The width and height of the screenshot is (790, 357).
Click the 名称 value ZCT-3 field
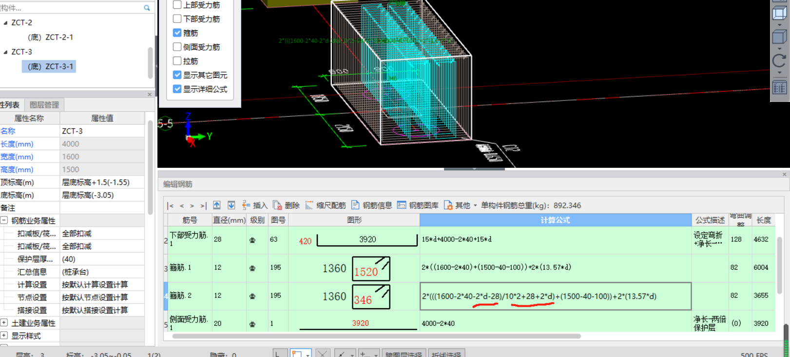click(102, 131)
